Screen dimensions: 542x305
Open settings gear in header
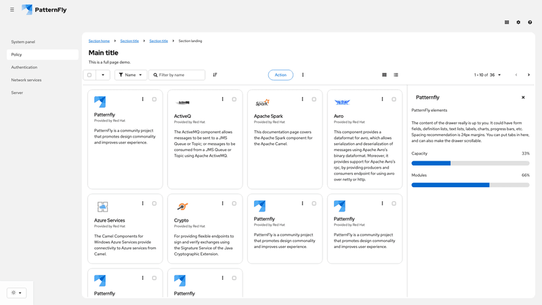(518, 22)
